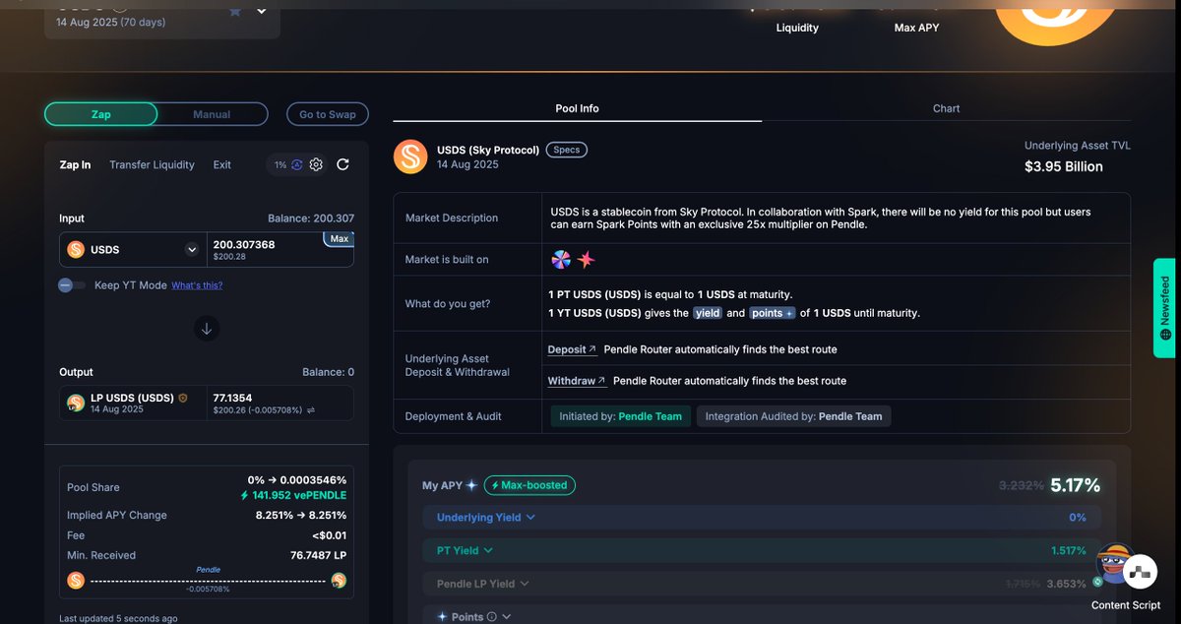This screenshot has height=624, width=1181.
Task: Click the output amount 77.1354
Action: click(233, 398)
